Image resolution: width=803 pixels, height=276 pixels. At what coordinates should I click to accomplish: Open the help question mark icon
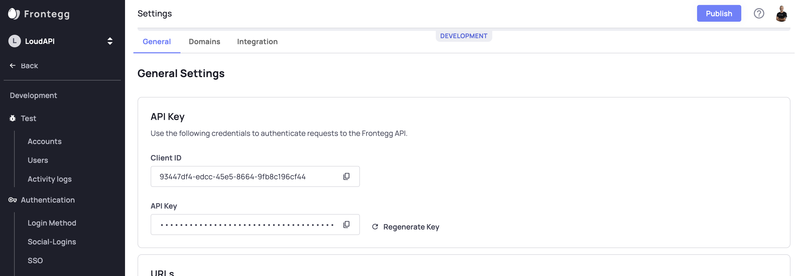click(x=759, y=14)
